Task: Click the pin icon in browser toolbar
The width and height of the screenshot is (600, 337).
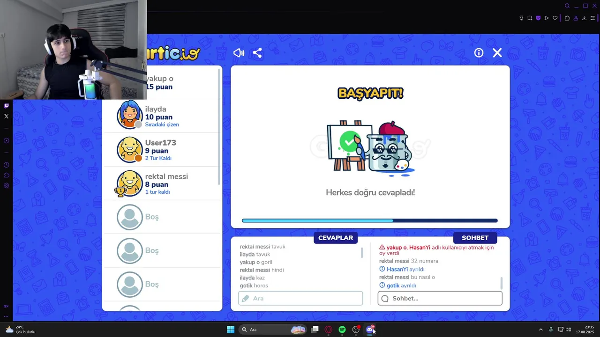Action: 521,18
